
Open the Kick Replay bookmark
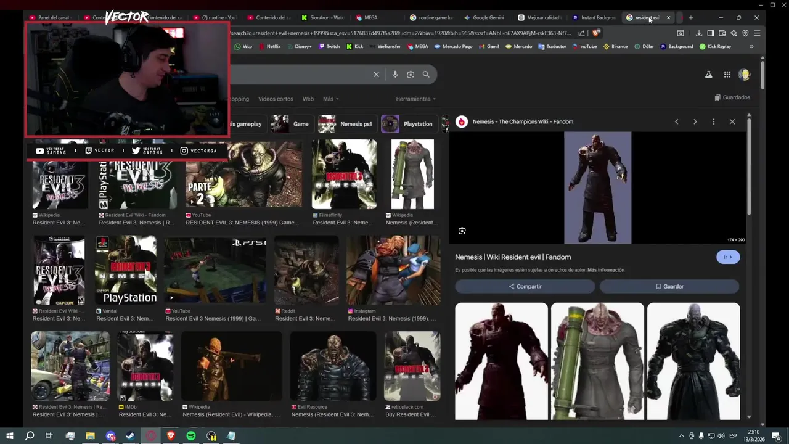coord(715,46)
